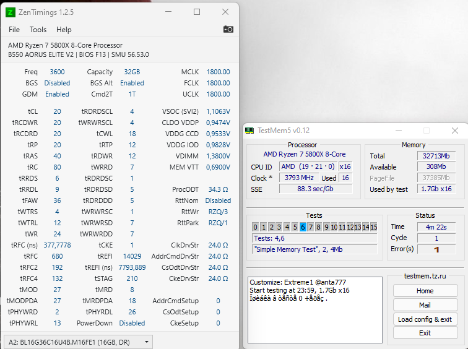This screenshot has height=349, width=468.
Task: Click the TestMem5 log text area
Action: [315, 310]
